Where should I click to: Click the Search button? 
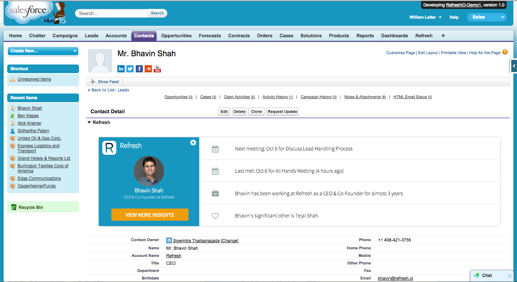tap(157, 13)
